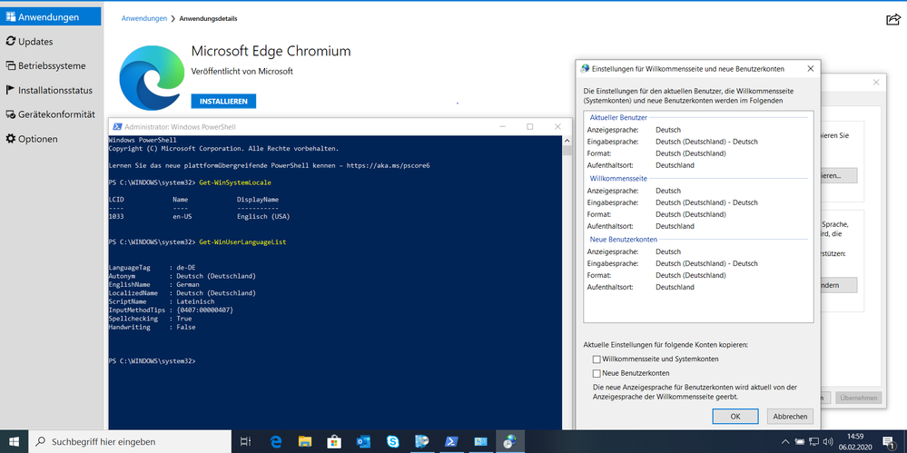
Task: Click the 'Aktueller Benutzer' group header
Action: click(x=618, y=117)
